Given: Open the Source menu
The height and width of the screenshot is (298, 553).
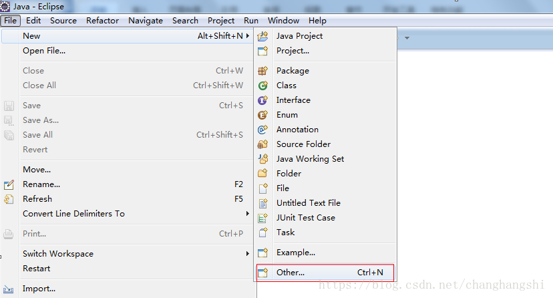Looking at the screenshot, I should coord(63,21).
